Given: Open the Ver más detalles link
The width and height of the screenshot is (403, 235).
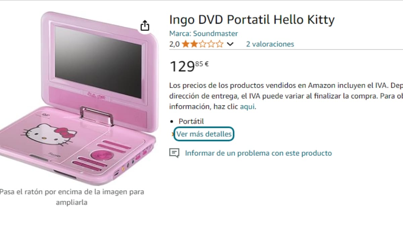Looking at the screenshot, I should (x=204, y=134).
